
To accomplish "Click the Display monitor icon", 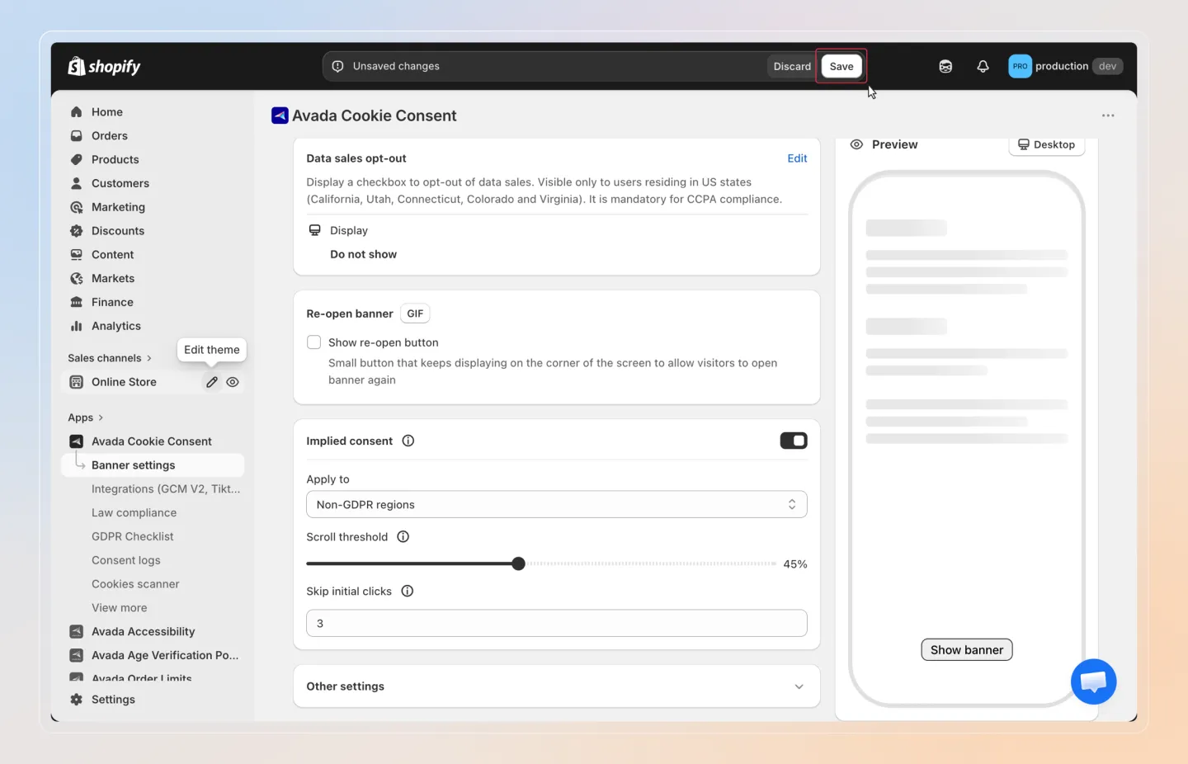I will tap(314, 230).
